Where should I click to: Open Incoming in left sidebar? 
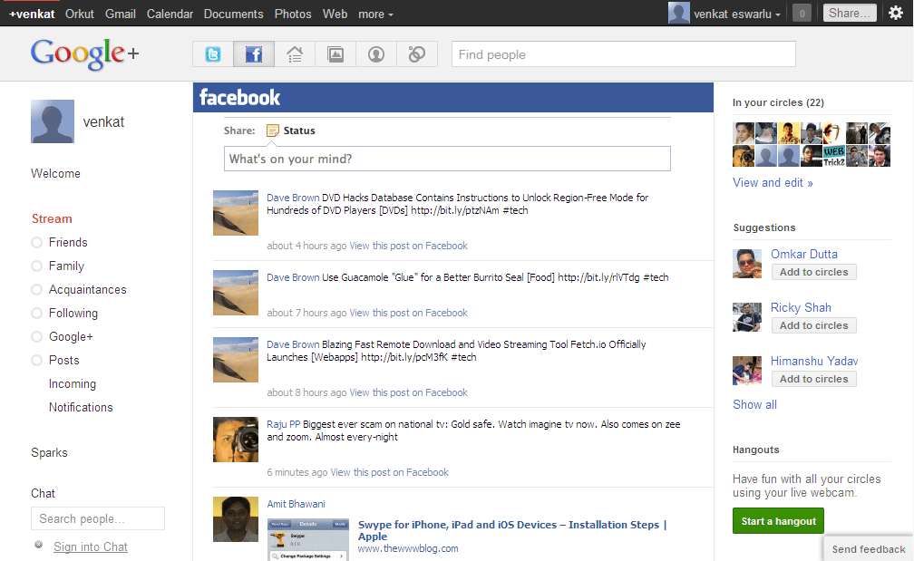tap(73, 384)
